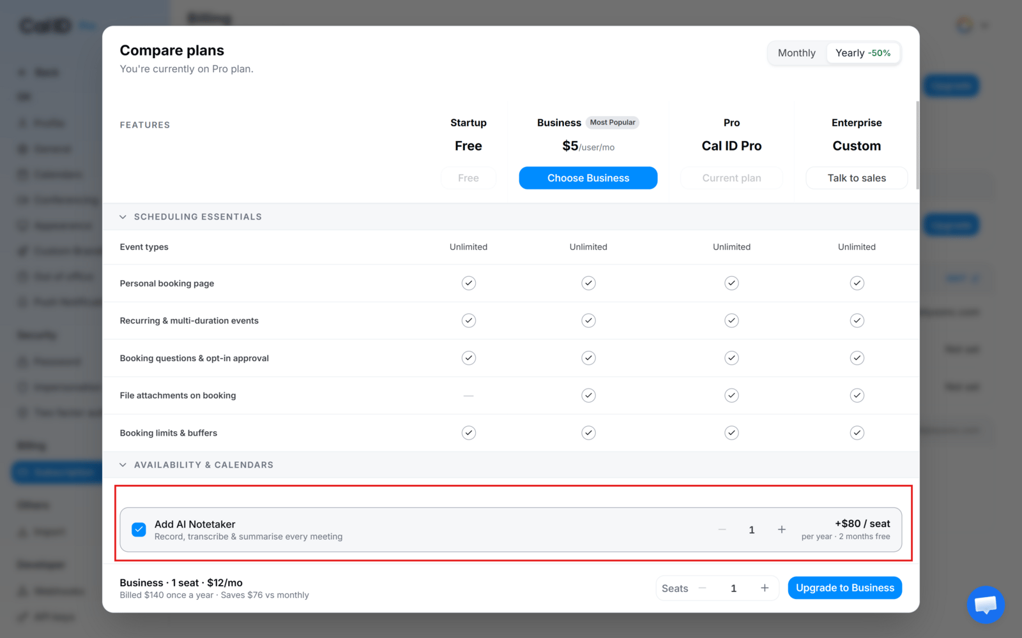1022x638 pixels.
Task: Select the Yearly -50% billing option
Action: 863,53
